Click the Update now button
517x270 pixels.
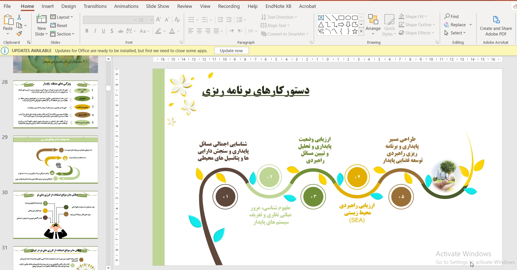point(231,51)
